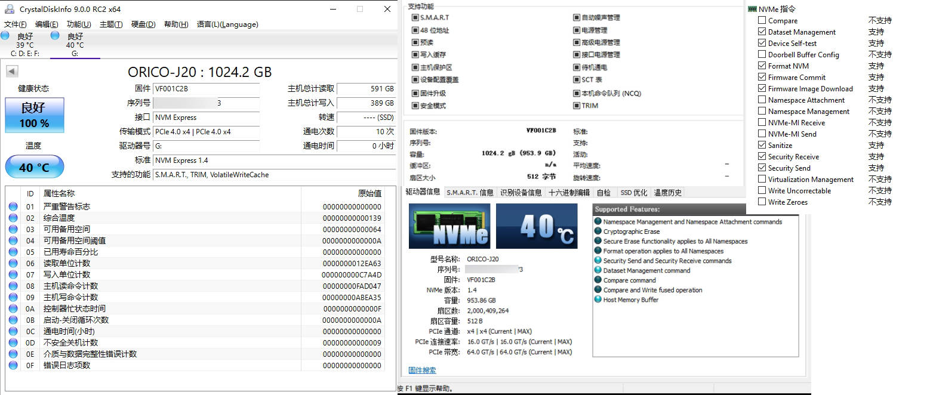Enable the Write Zeroes checkbox

click(762, 202)
